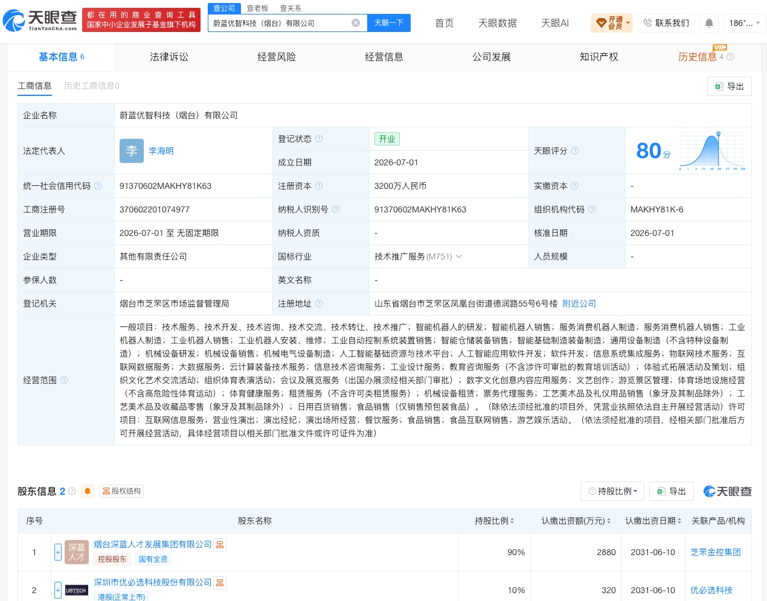Open legal representative 李海明 link
767x601 pixels.
(161, 151)
